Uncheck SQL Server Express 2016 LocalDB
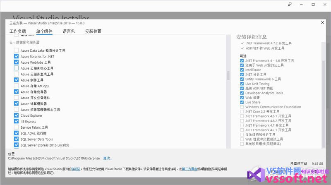The image size is (331, 185). pos(16,145)
